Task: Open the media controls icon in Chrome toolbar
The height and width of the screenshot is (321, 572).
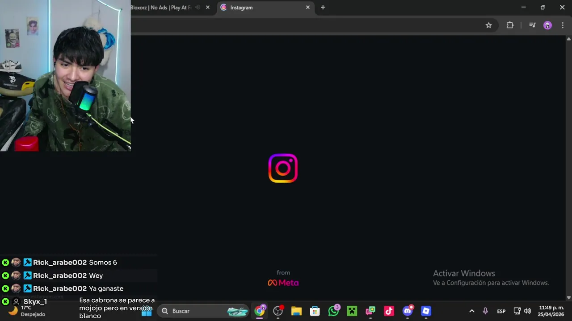Action: coord(532,25)
